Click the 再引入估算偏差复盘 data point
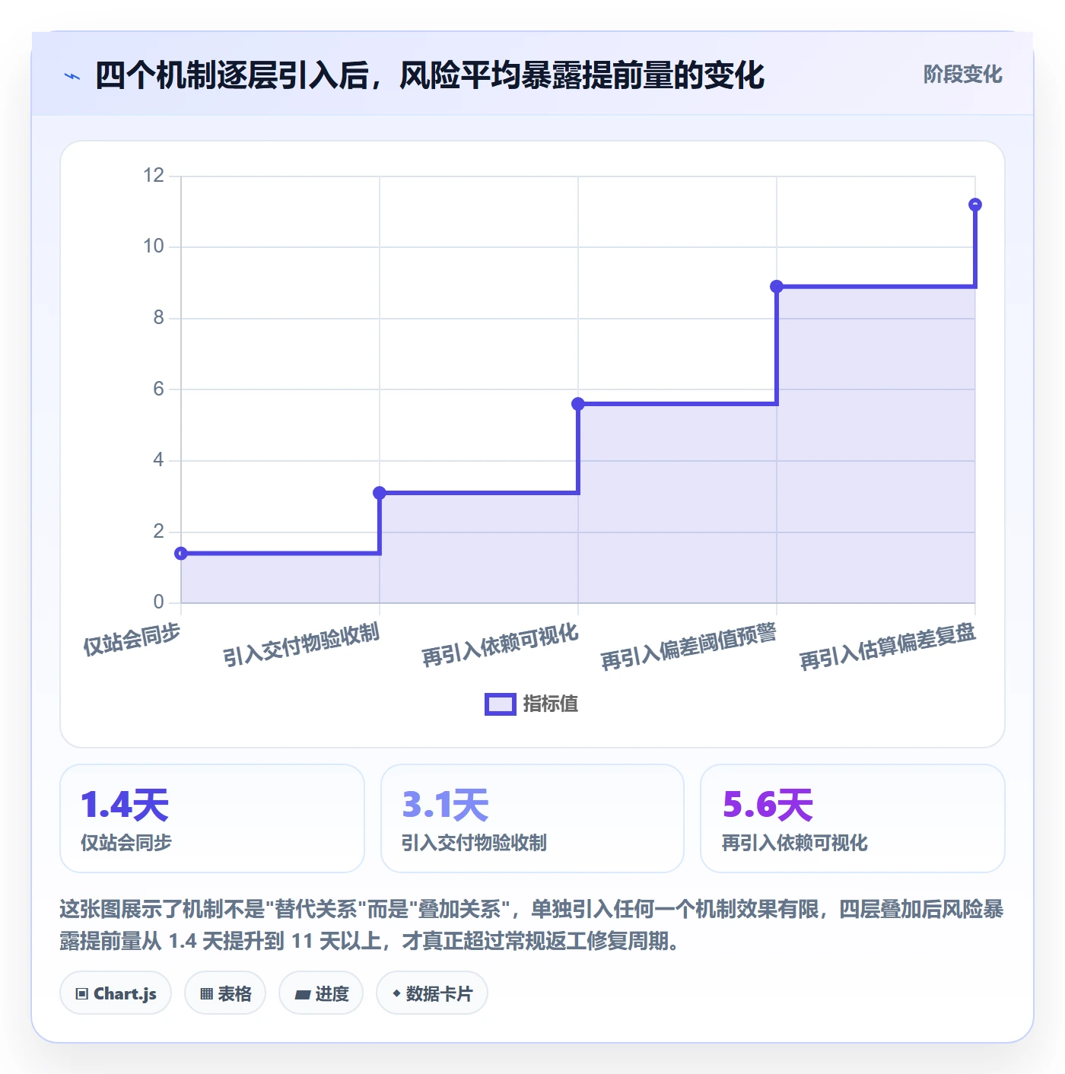1065x1074 pixels. tap(975, 205)
